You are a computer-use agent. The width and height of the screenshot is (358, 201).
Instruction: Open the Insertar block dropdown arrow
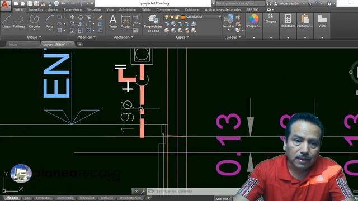(x=229, y=30)
